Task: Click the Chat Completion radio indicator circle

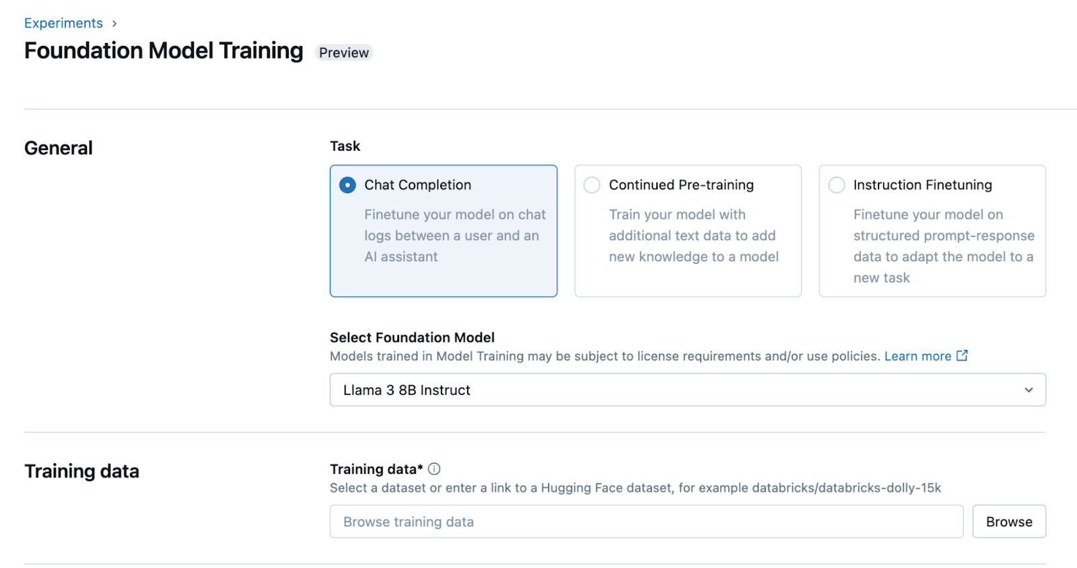Action: tap(347, 184)
